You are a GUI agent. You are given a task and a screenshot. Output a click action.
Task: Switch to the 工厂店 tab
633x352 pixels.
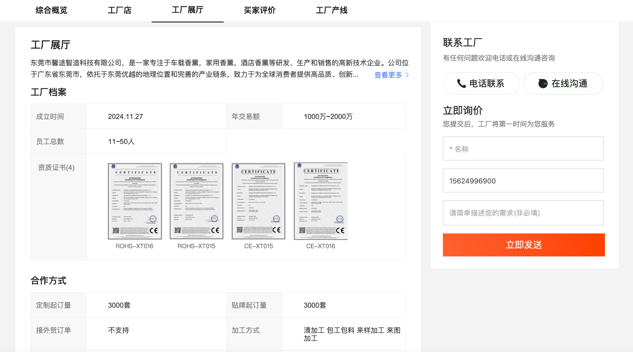120,10
